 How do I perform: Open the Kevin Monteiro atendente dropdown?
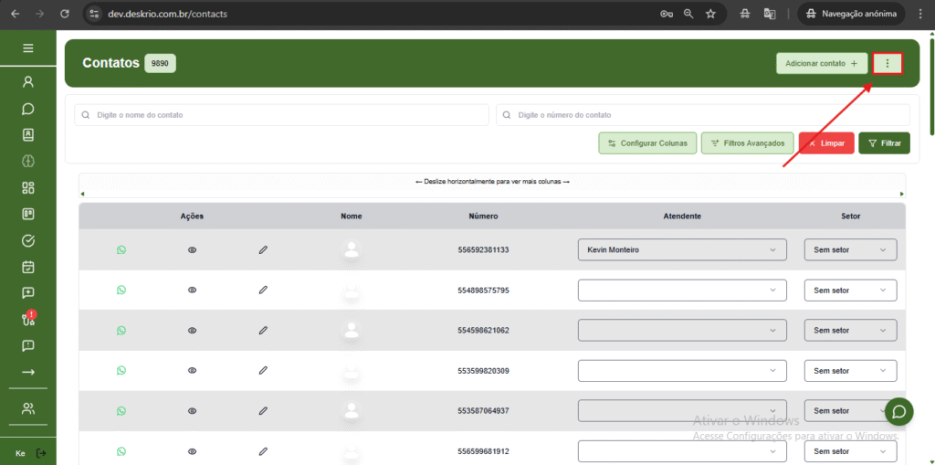pyautogui.click(x=682, y=249)
